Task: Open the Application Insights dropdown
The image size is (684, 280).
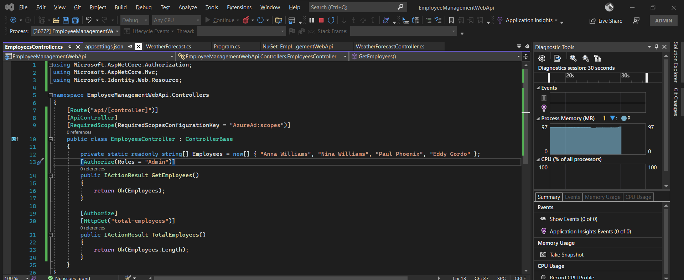Action: pos(531,20)
